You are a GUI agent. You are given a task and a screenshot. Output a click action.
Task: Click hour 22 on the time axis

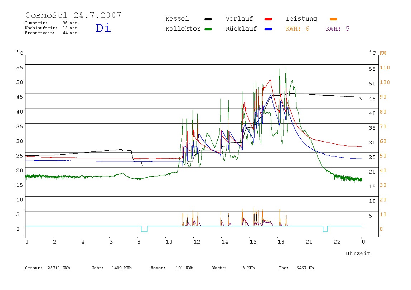tap(337, 242)
